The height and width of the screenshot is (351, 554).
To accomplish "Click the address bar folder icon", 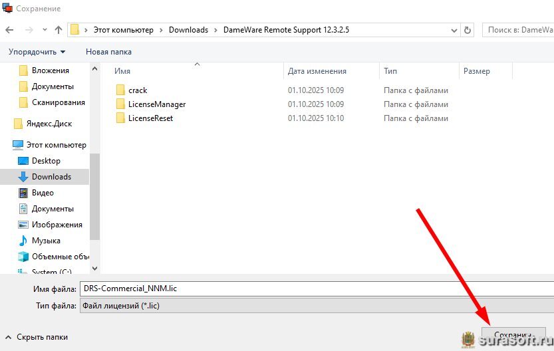I will 74,30.
